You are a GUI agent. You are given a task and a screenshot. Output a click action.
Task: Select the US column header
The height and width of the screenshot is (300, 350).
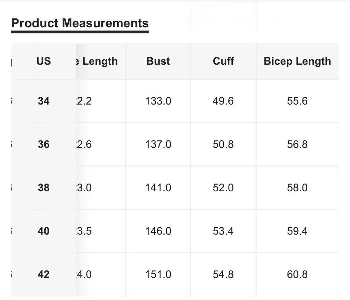[x=43, y=61]
